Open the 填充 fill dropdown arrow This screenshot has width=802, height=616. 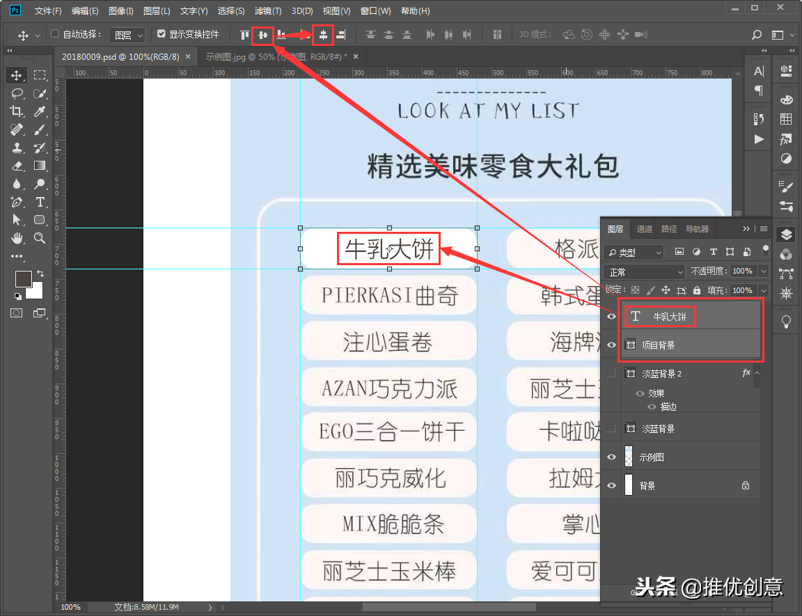click(x=764, y=290)
